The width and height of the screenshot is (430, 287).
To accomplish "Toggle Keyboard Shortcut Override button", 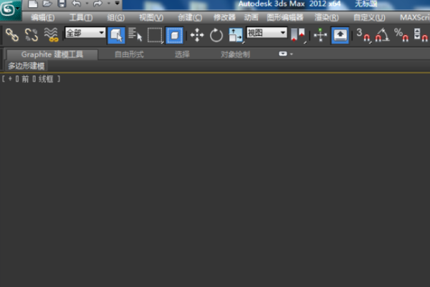I will [x=340, y=35].
